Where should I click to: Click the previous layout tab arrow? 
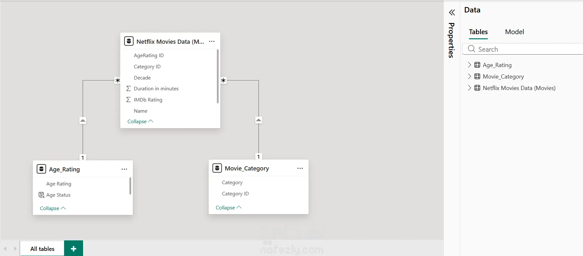click(x=5, y=249)
